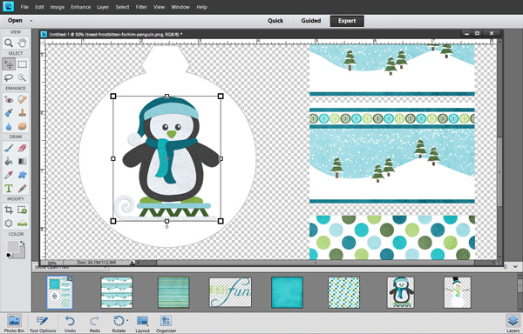Screen dimensions: 523x334
Task: Select the Clone Stamp tool
Action: 22,113
